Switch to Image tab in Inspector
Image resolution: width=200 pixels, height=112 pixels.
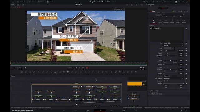tap(178, 21)
